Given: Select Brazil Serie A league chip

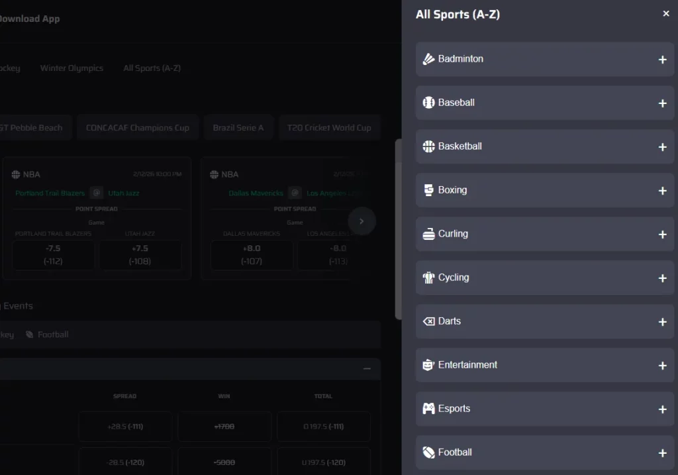Looking at the screenshot, I should point(238,128).
